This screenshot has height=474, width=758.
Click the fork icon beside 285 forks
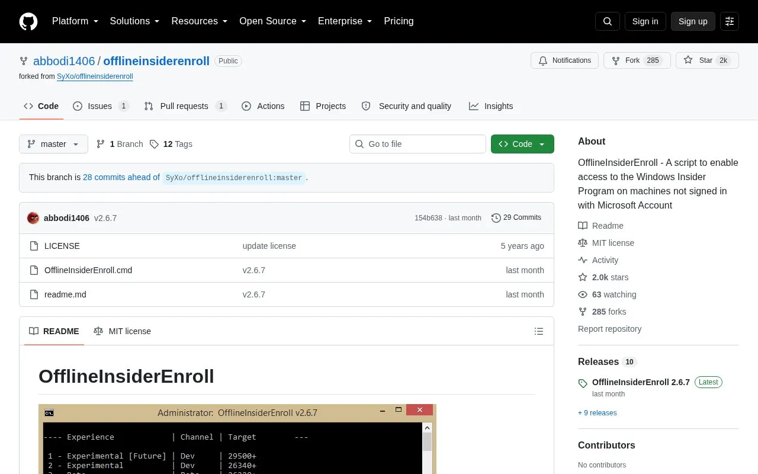pyautogui.click(x=583, y=312)
